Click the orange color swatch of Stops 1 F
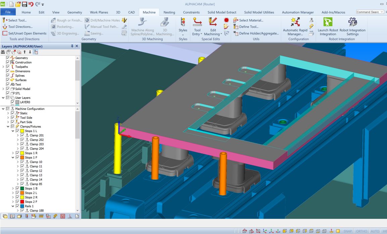This screenshot has width=387, height=234. (x=22, y=158)
